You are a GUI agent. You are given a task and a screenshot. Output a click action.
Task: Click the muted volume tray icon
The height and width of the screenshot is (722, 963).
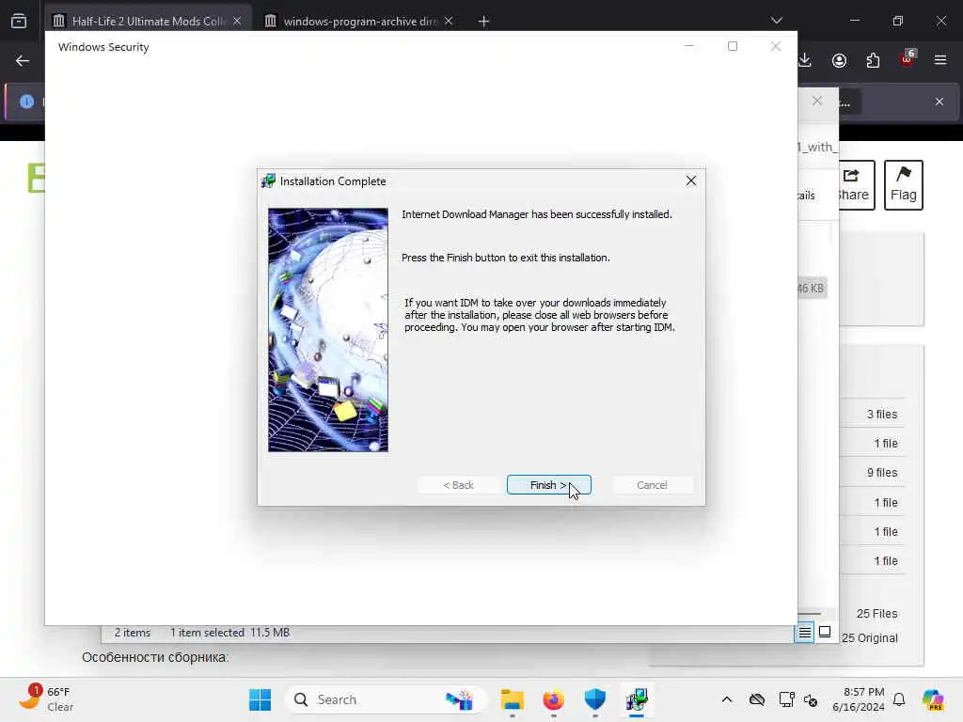coord(811,699)
